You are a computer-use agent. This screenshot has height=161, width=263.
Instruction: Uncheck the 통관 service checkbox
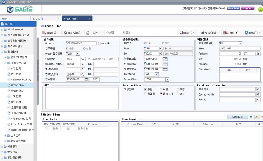pyautogui.click(x=146, y=89)
